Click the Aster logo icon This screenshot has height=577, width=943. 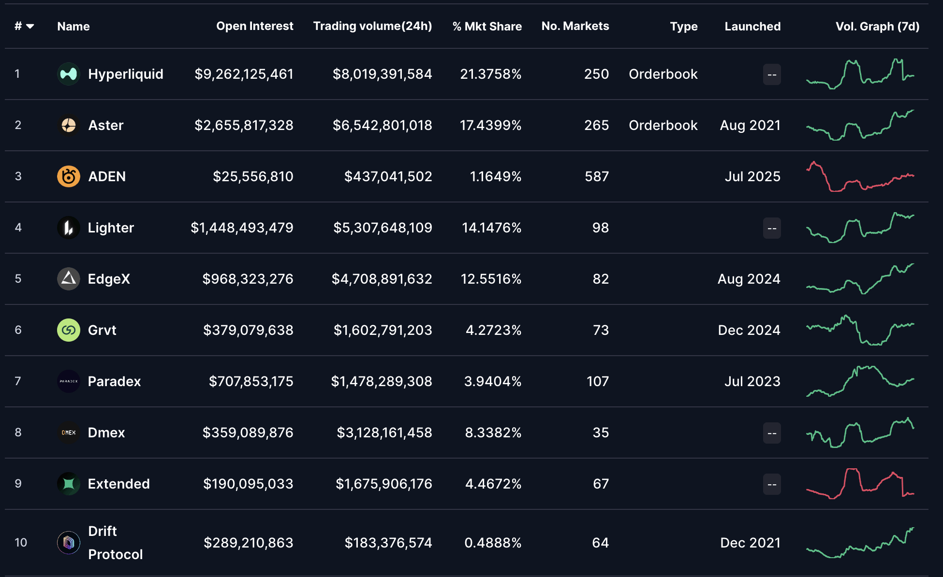point(69,125)
